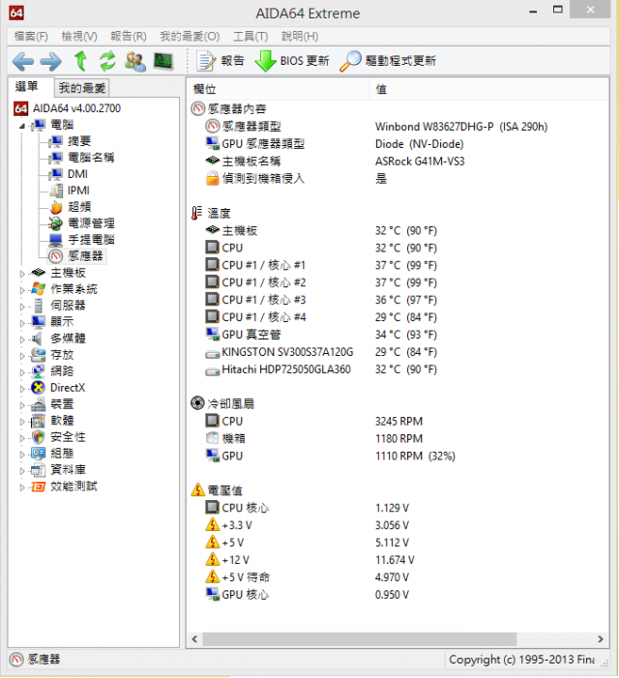Click the thermometer icon beside 溫度

coord(196,213)
